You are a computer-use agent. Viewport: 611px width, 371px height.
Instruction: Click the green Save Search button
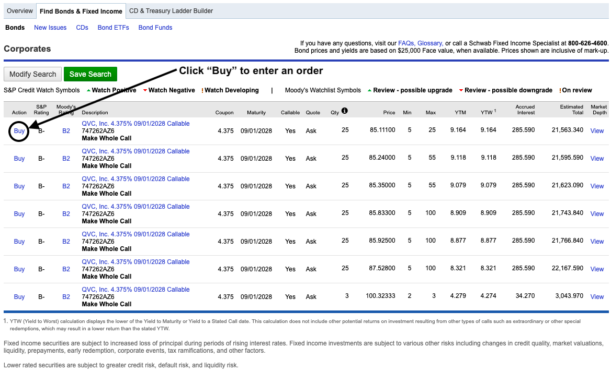tap(90, 74)
